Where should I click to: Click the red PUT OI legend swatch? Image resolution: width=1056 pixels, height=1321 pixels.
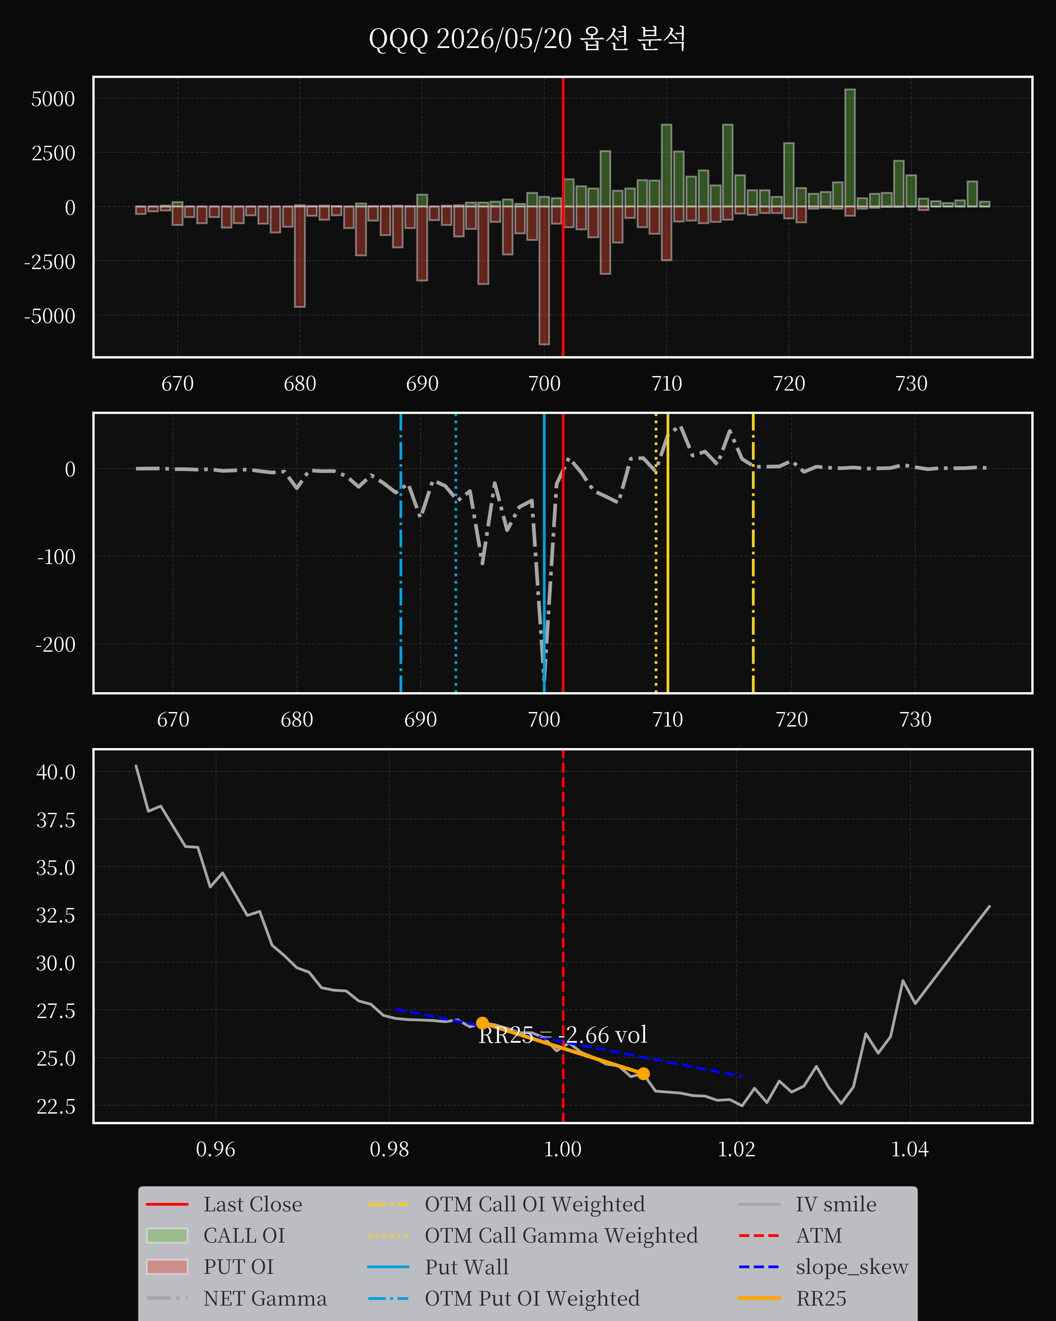167,1266
